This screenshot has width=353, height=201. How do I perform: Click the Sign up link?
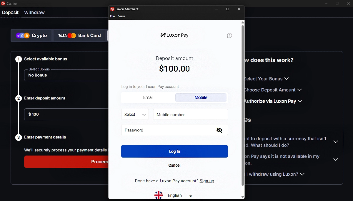pyautogui.click(x=207, y=181)
